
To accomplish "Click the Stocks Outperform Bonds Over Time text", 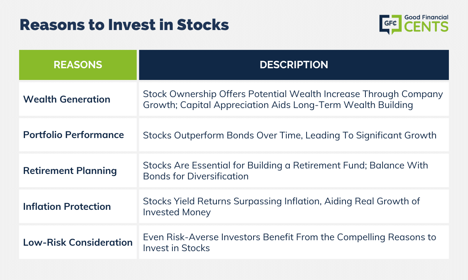I will point(289,136).
